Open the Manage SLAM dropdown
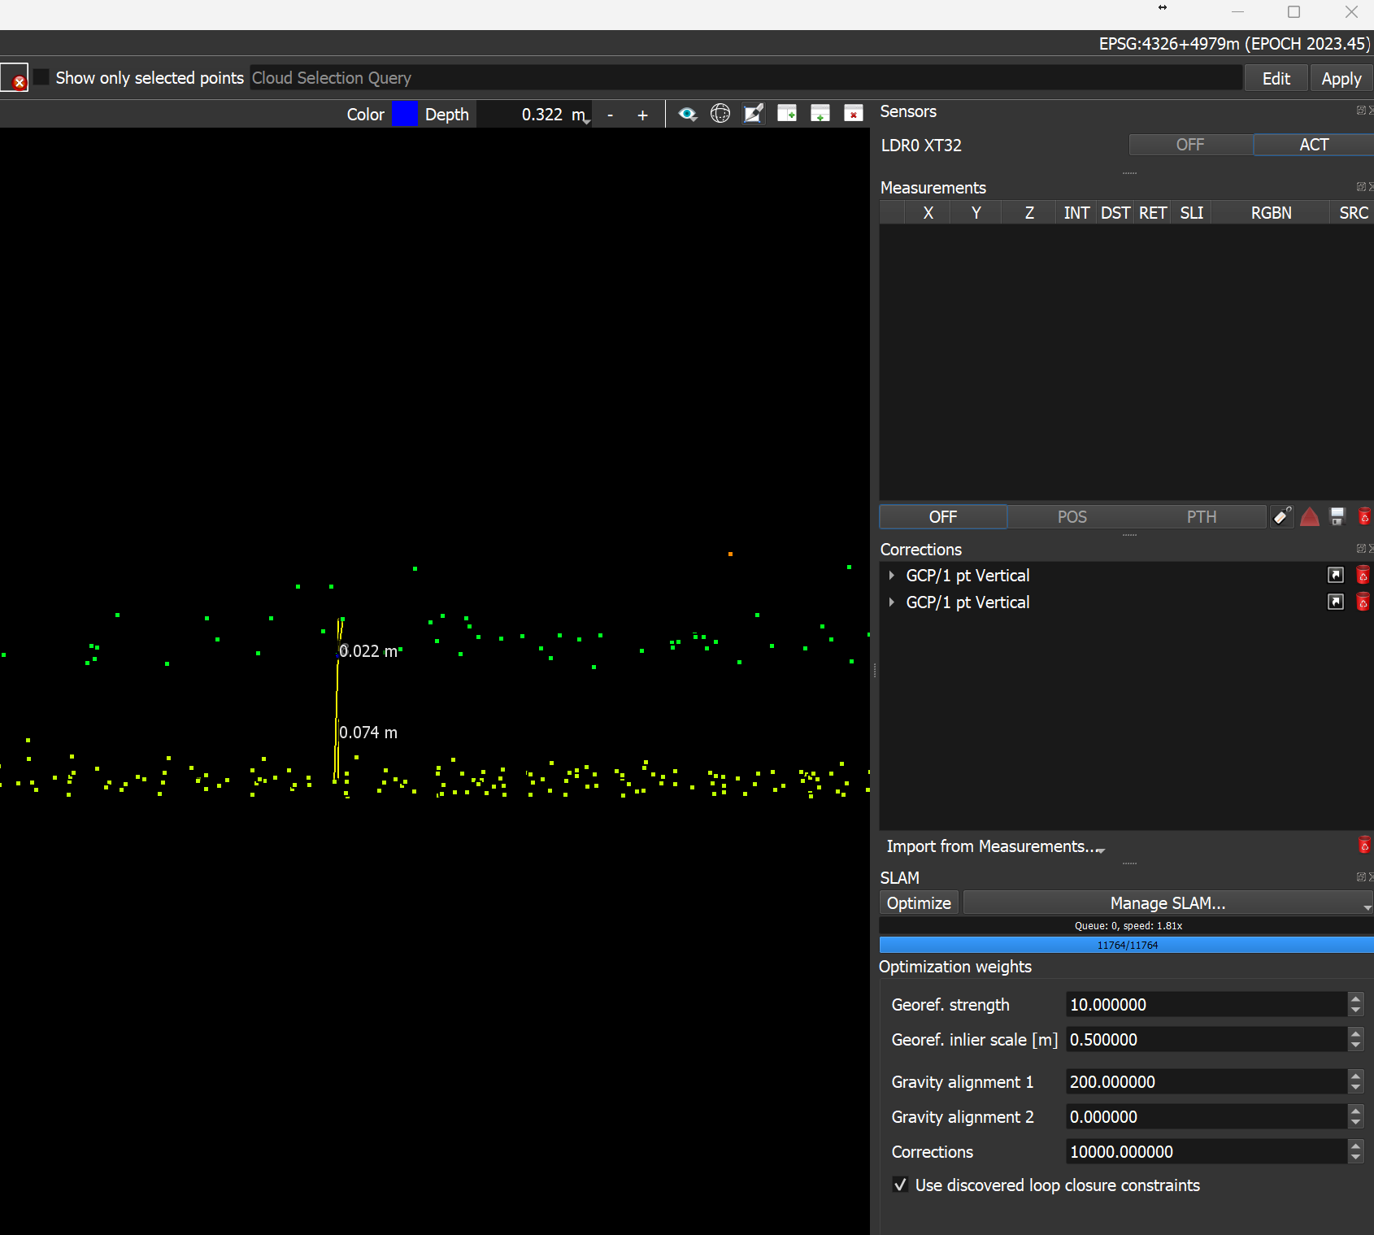The height and width of the screenshot is (1235, 1374). coord(1167,903)
